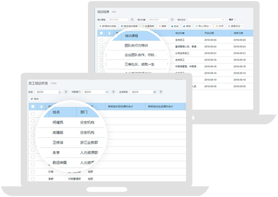Image resolution: width=278 pixels, height=197 pixels.
Task: Open the 培训方式 combo box
Action: coord(206,20)
